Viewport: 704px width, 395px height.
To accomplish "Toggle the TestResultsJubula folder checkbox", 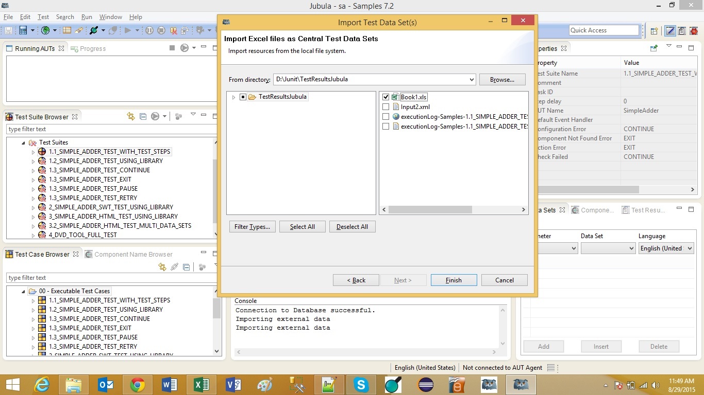I will 243,97.
